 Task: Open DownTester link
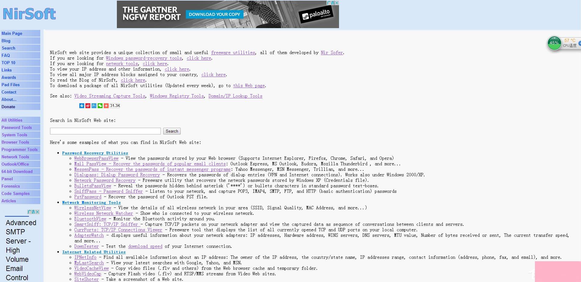[86, 246]
